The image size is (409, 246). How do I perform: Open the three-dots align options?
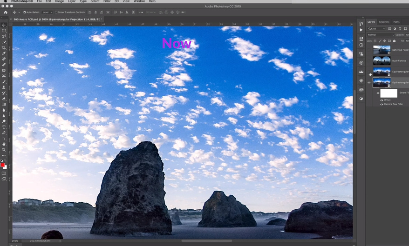[x=141, y=12]
